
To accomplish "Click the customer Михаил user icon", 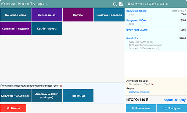I will coord(129,4).
